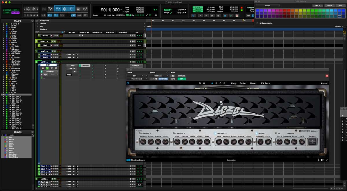Image resolution: width=347 pixels, height=191 pixels.
Task: Select plugin setting C
Action: (220, 83)
